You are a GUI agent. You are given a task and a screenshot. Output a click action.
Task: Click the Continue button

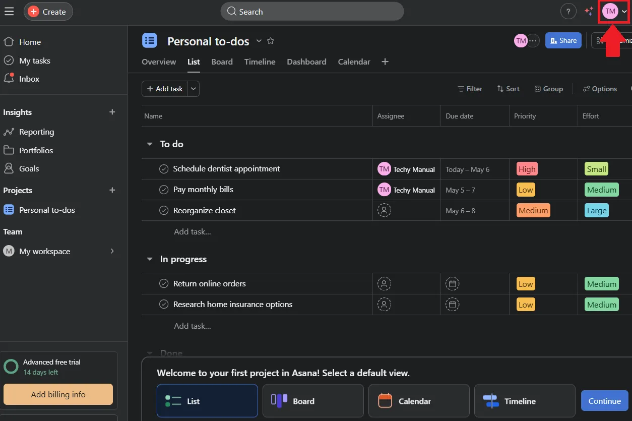pyautogui.click(x=604, y=401)
